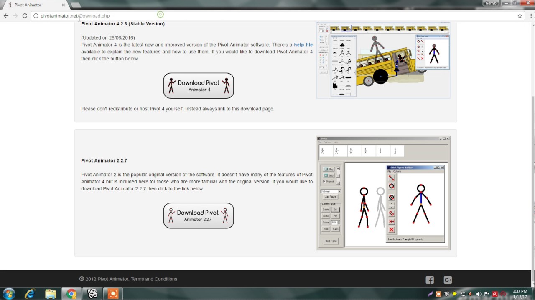Screen dimensions: 535x300
Task: Click the grayed-out forward navigation arrow
Action: click(x=15, y=16)
